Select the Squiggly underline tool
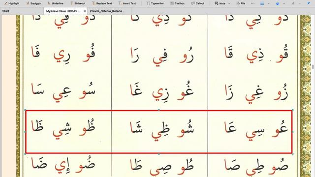This screenshot has height=177, width=315. tap(33, 3)
